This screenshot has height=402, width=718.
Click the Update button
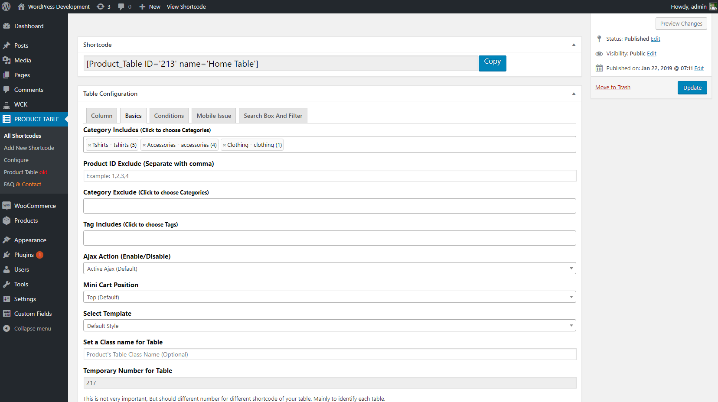coord(692,88)
